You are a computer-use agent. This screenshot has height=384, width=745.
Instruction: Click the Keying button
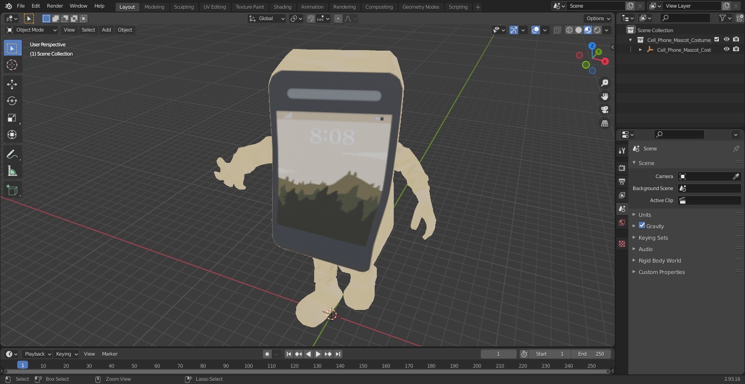coord(67,354)
